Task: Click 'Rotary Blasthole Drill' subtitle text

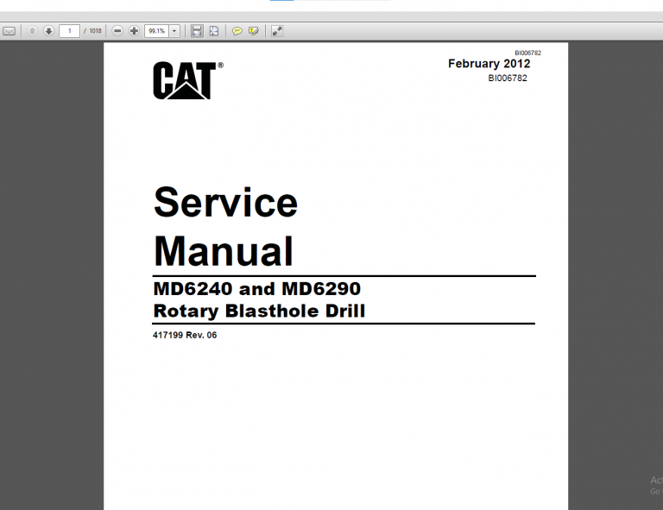Action: point(259,311)
